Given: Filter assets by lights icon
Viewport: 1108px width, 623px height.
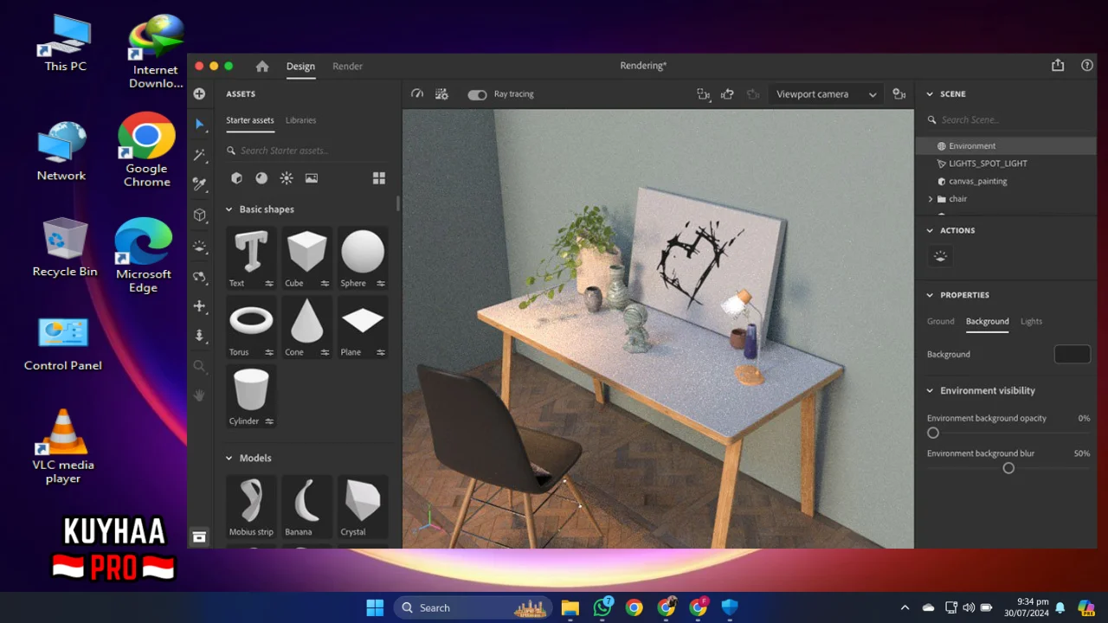Looking at the screenshot, I should pyautogui.click(x=287, y=178).
